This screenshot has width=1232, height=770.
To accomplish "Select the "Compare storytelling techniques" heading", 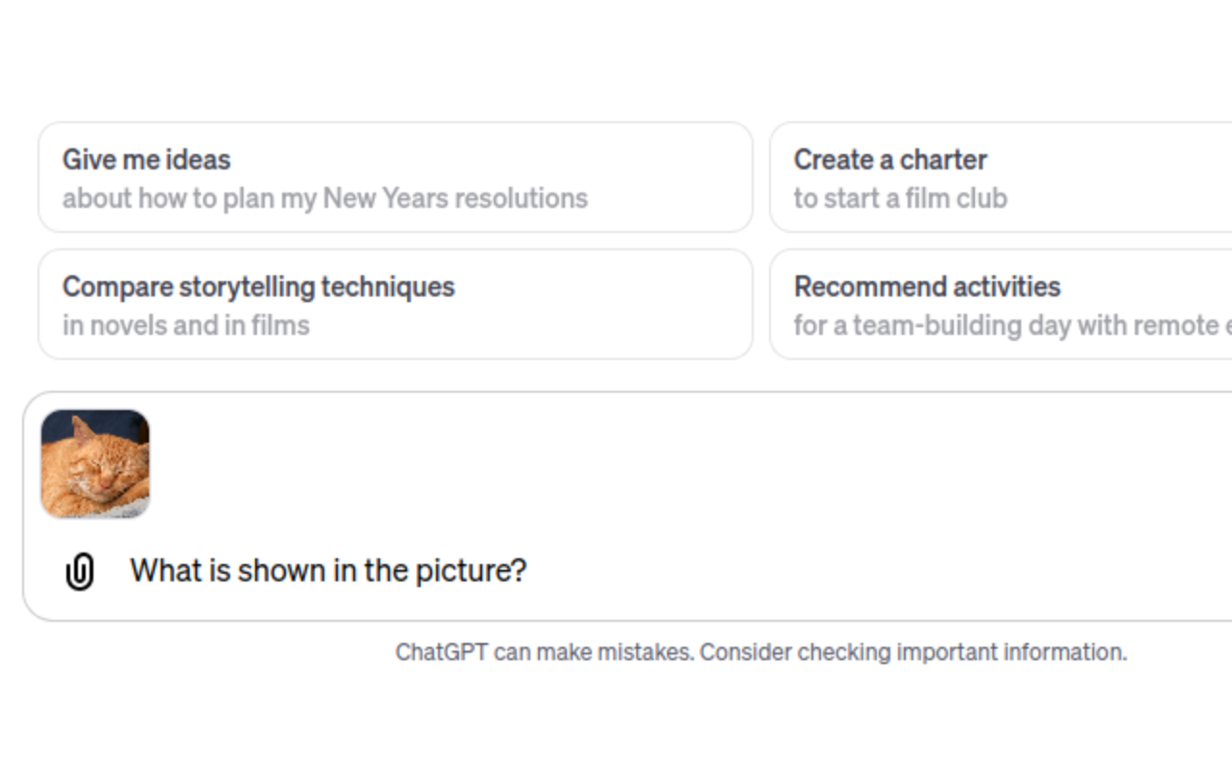I will click(258, 287).
